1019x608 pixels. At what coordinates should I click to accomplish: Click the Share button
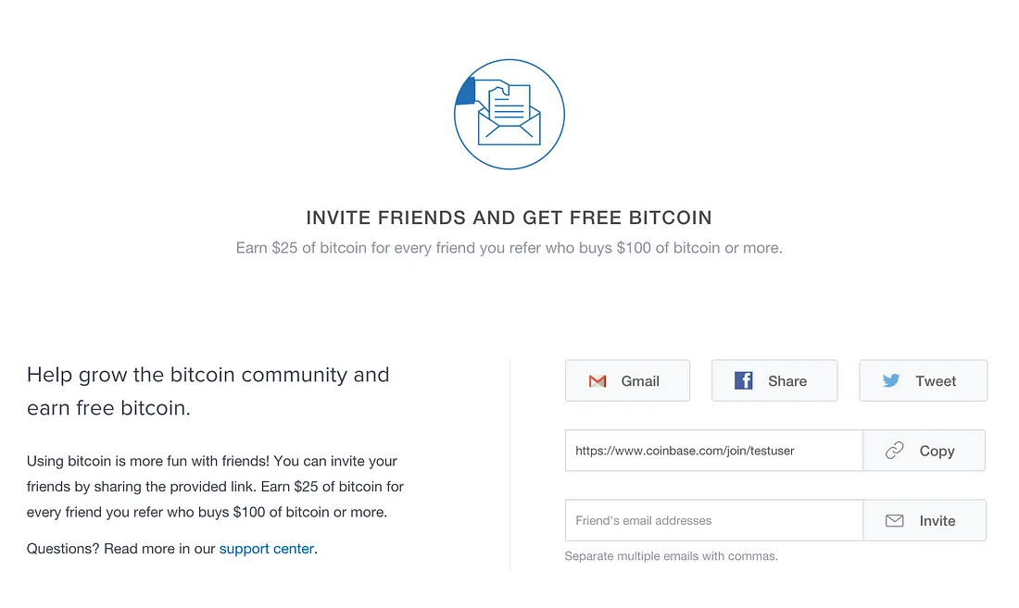[774, 380]
